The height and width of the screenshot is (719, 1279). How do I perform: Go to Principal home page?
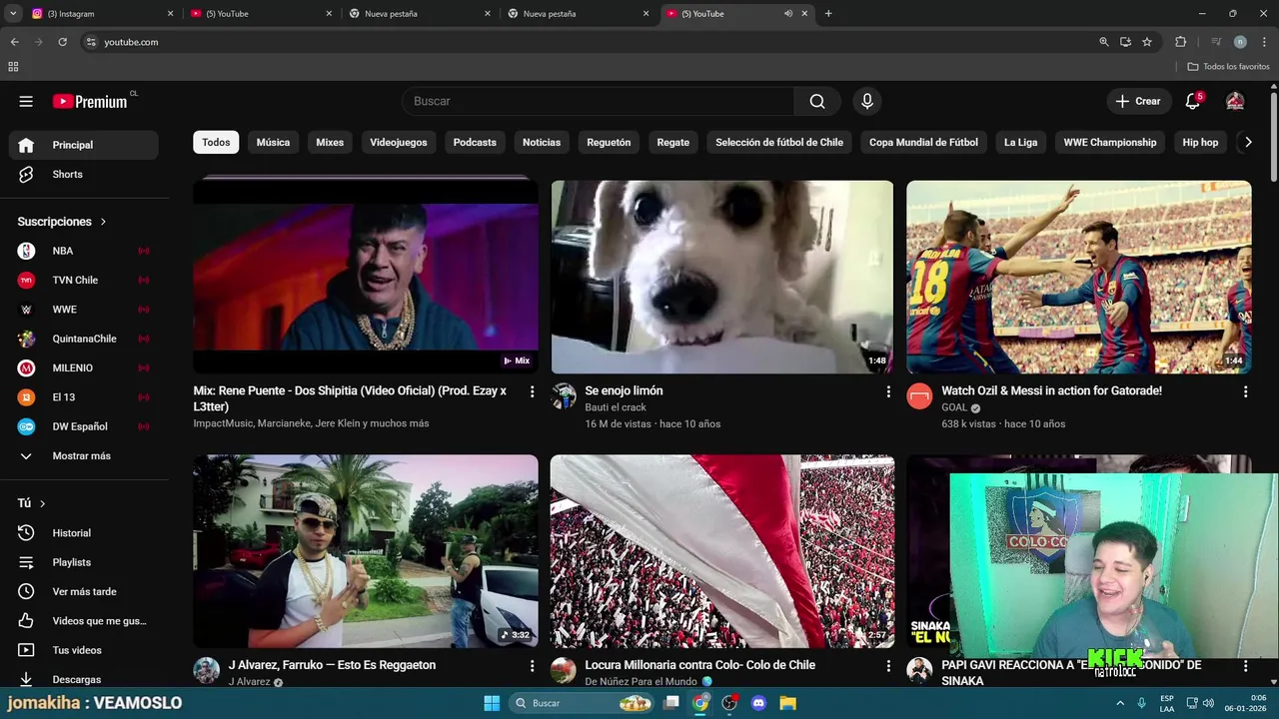click(84, 145)
